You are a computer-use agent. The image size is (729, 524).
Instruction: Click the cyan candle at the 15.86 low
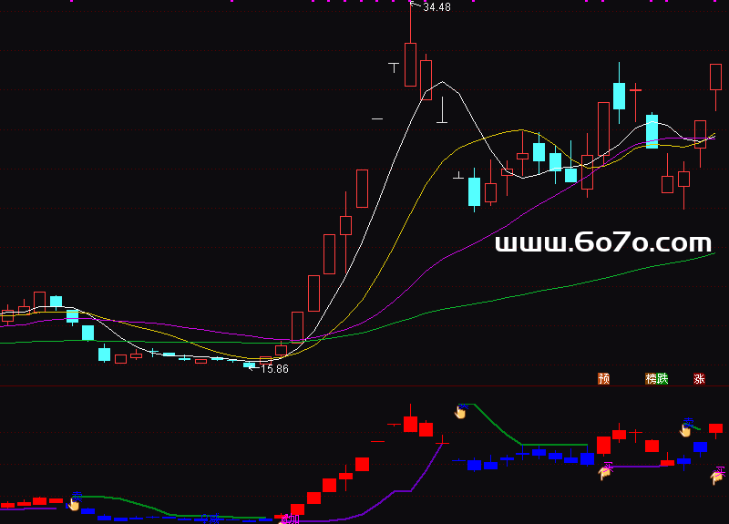click(x=249, y=365)
